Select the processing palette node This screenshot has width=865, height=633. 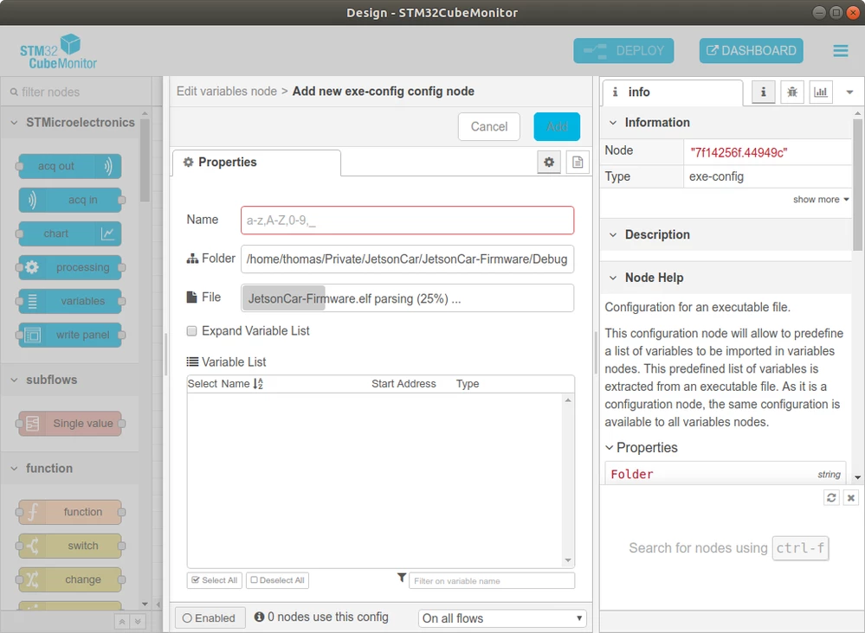[70, 267]
